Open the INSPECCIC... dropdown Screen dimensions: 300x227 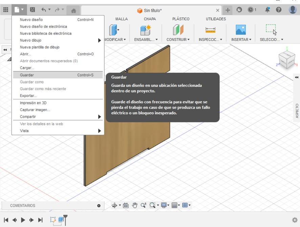pos(210,39)
